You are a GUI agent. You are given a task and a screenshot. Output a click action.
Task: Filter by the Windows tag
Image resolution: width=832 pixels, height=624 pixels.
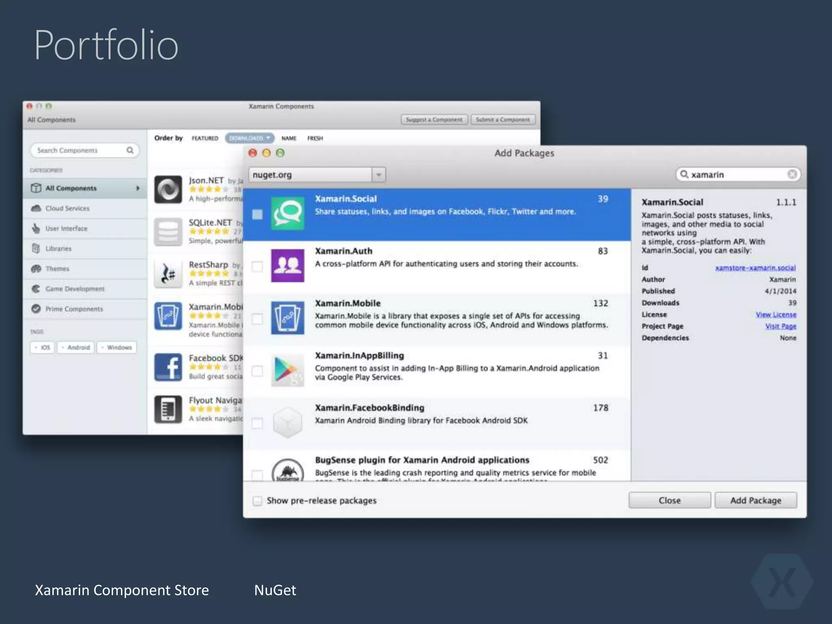click(x=117, y=347)
